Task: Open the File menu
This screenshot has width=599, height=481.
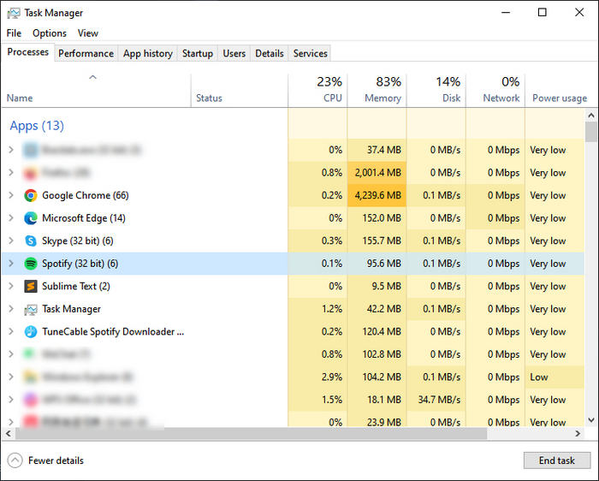Action: [x=14, y=33]
